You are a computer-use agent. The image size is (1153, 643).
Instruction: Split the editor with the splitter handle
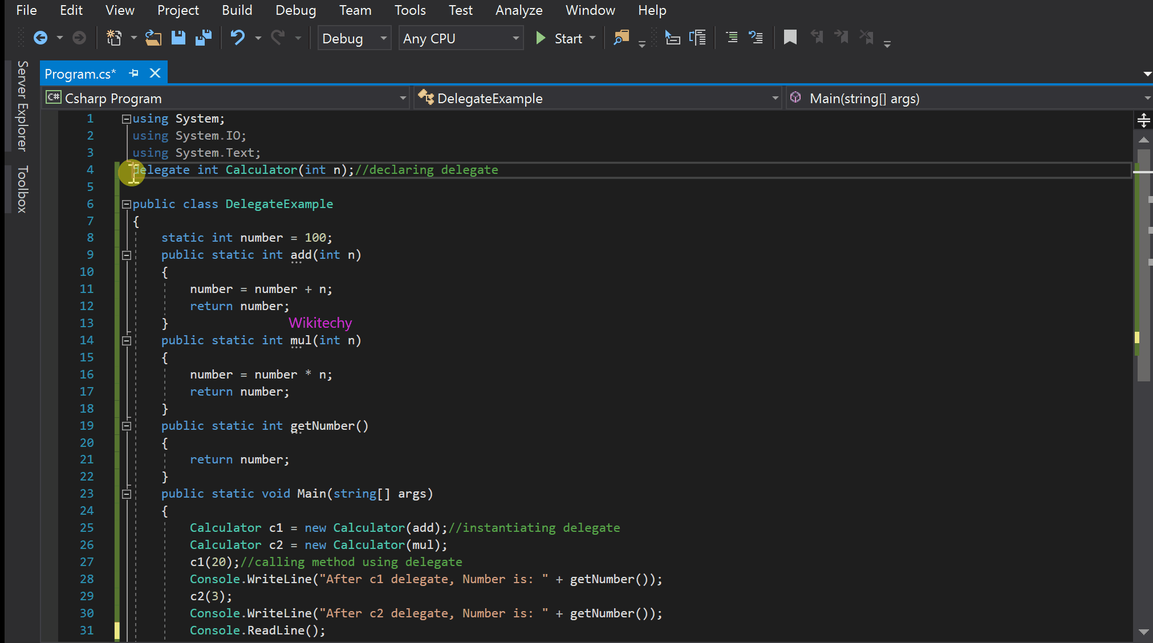click(x=1143, y=120)
